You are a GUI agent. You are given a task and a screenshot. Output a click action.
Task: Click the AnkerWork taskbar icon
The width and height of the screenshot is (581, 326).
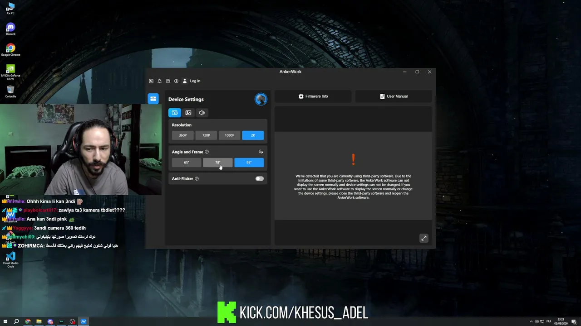click(x=84, y=321)
